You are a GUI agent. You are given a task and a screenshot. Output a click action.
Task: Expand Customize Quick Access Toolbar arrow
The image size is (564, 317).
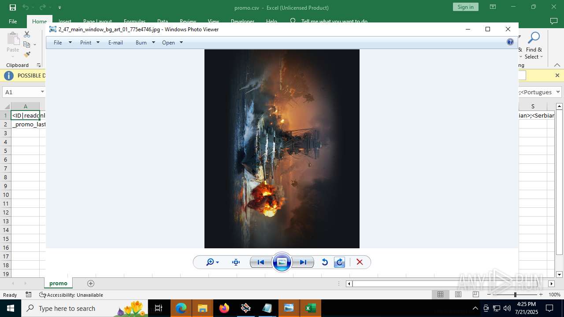click(x=59, y=7)
